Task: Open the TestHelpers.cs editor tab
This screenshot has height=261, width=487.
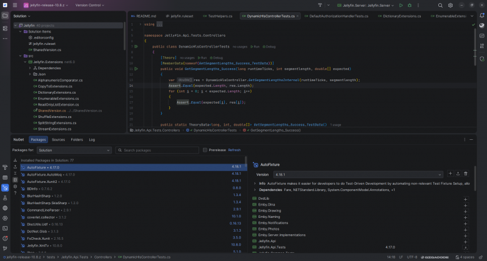Action: click(218, 16)
